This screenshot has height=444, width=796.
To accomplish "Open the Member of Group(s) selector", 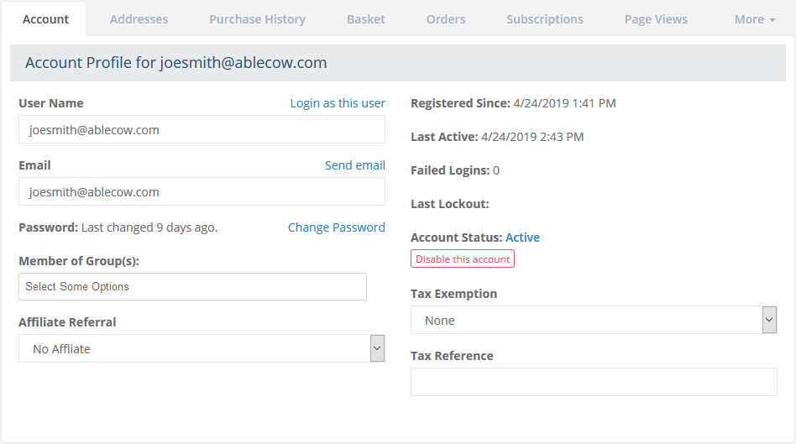I will 192,286.
